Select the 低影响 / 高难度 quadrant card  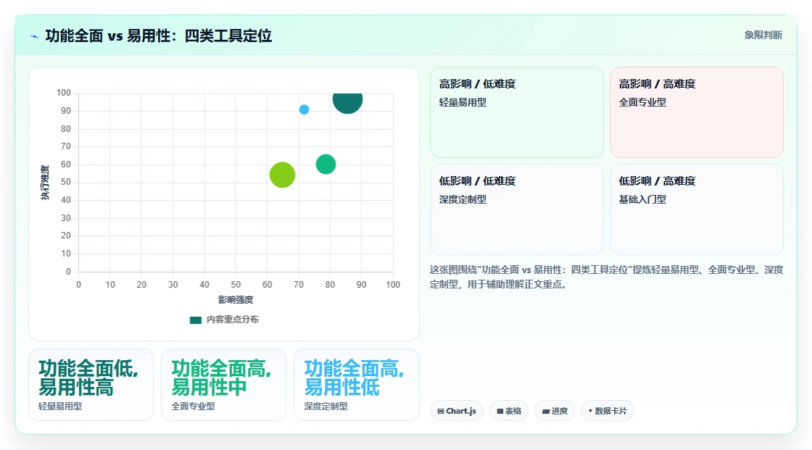tap(697, 209)
